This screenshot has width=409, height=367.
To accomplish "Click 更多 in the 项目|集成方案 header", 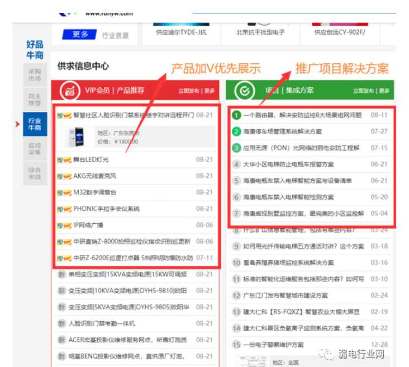I will coord(384,91).
